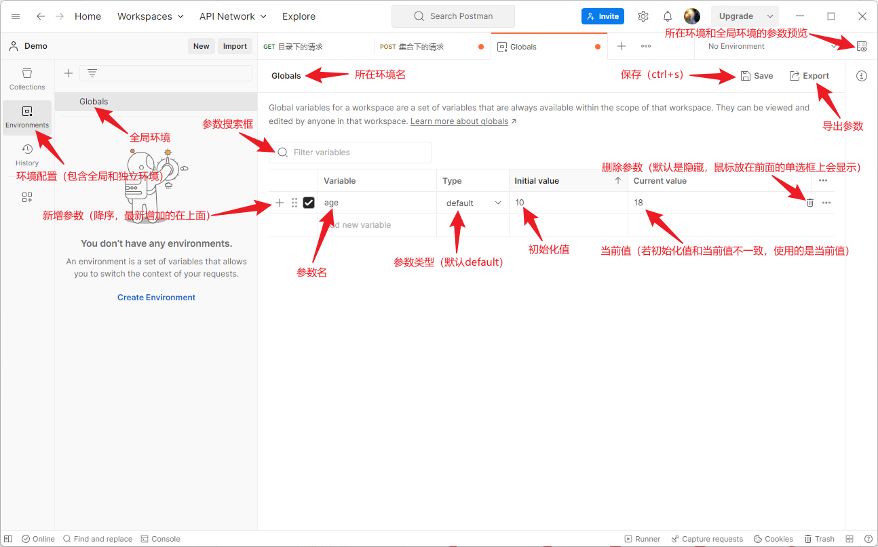Image resolution: width=878 pixels, height=547 pixels.
Task: Uncheck the age variable checkbox
Action: click(x=309, y=203)
